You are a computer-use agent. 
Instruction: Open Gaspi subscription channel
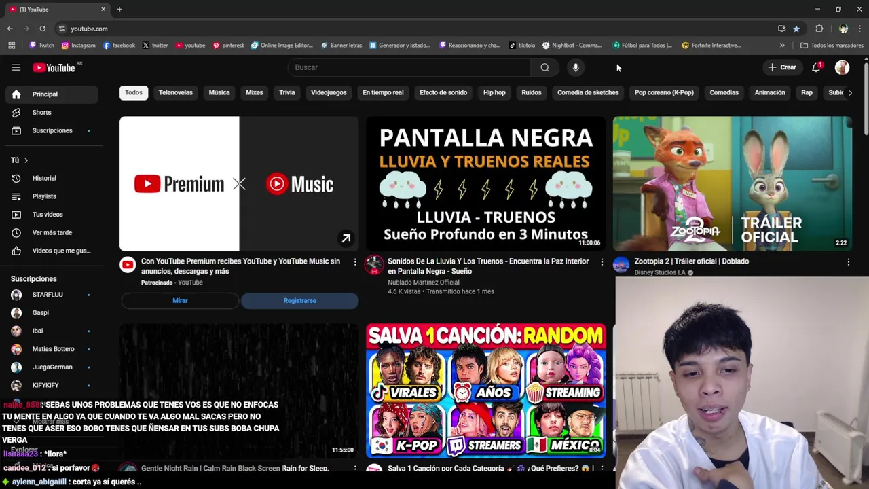52,313
